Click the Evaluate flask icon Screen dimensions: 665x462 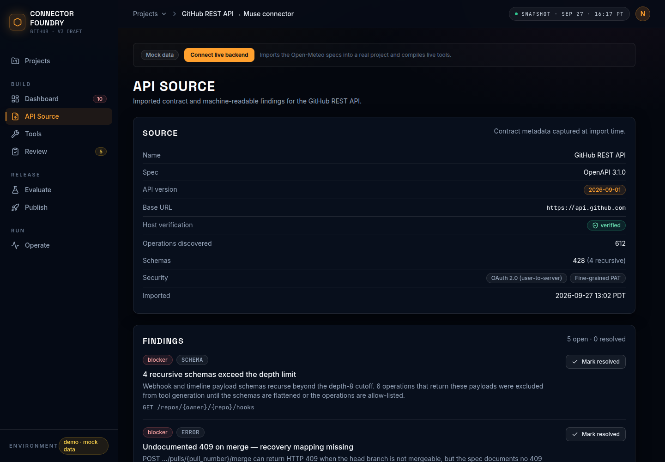[15, 190]
